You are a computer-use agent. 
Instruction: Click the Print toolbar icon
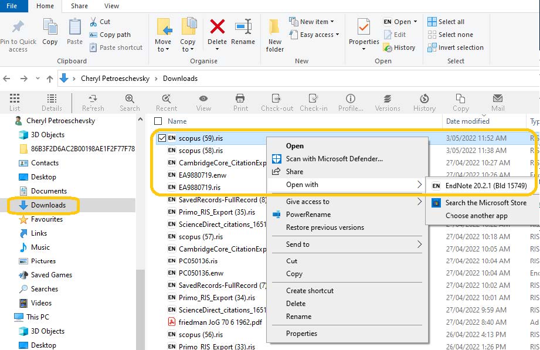tap(240, 102)
